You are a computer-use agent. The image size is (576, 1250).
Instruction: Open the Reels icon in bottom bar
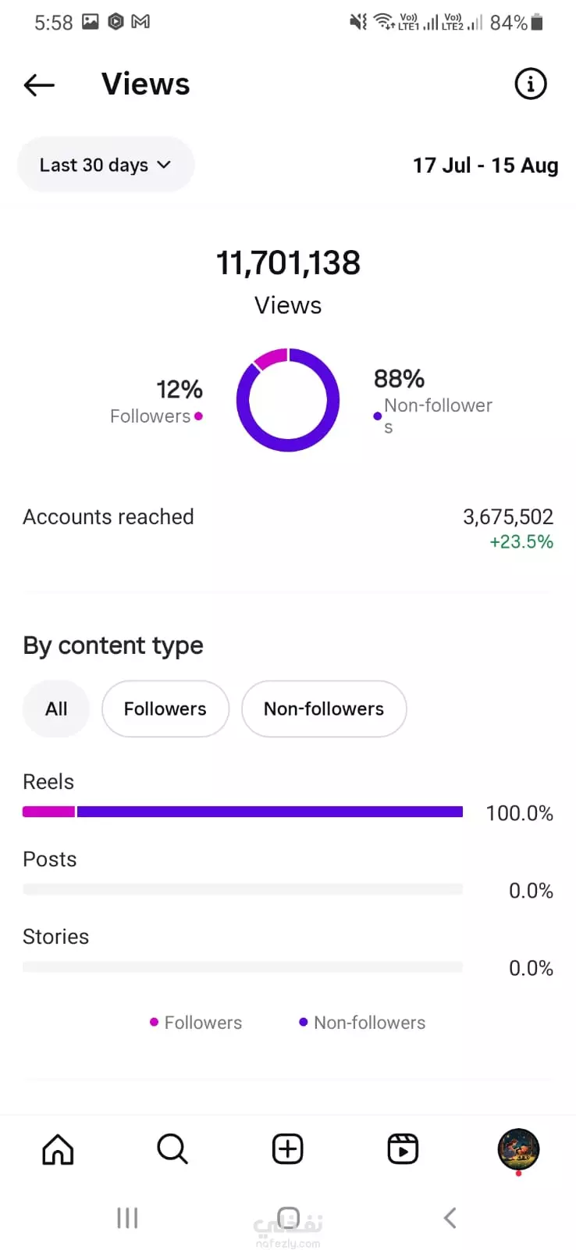(x=403, y=1149)
